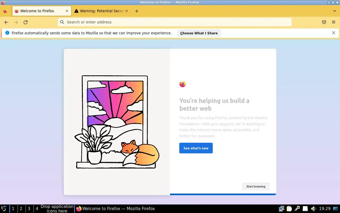Switch to workspace 3 in pager
The height and width of the screenshot is (213, 340).
(29, 208)
